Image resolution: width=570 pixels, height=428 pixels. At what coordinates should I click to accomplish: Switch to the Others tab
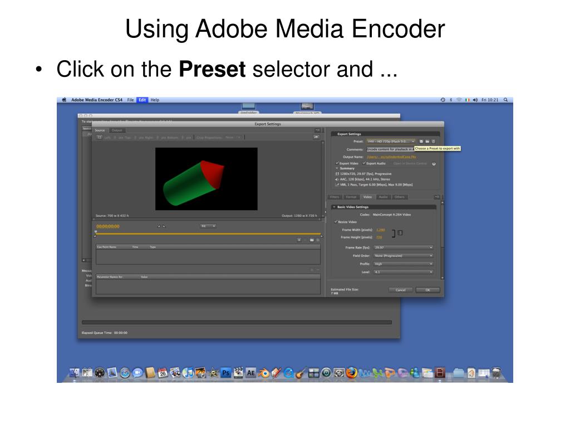tap(400, 197)
